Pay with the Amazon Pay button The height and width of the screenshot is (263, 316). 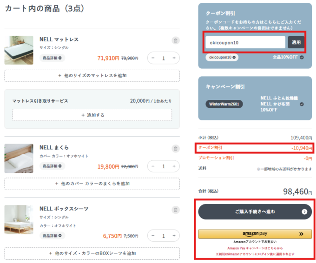tap(255, 234)
